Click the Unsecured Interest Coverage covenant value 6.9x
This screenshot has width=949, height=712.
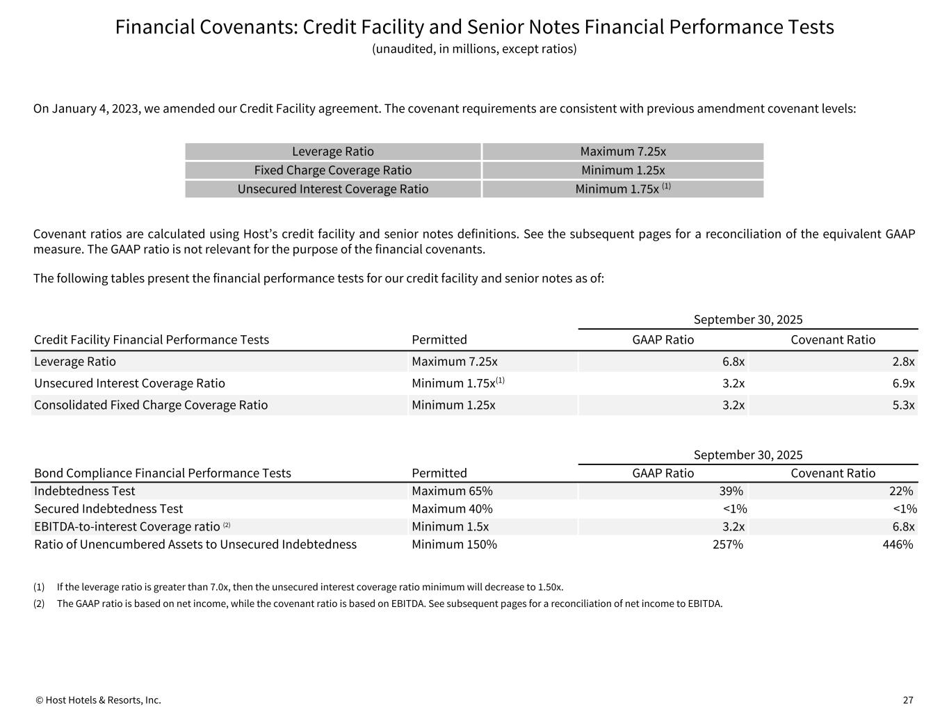tap(903, 383)
